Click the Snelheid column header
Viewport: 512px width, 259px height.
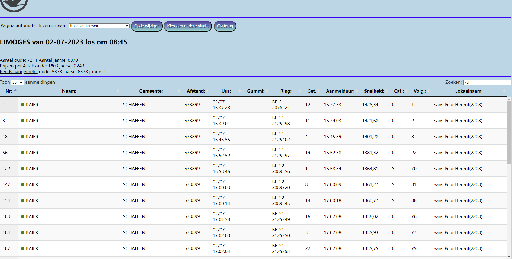click(374, 91)
